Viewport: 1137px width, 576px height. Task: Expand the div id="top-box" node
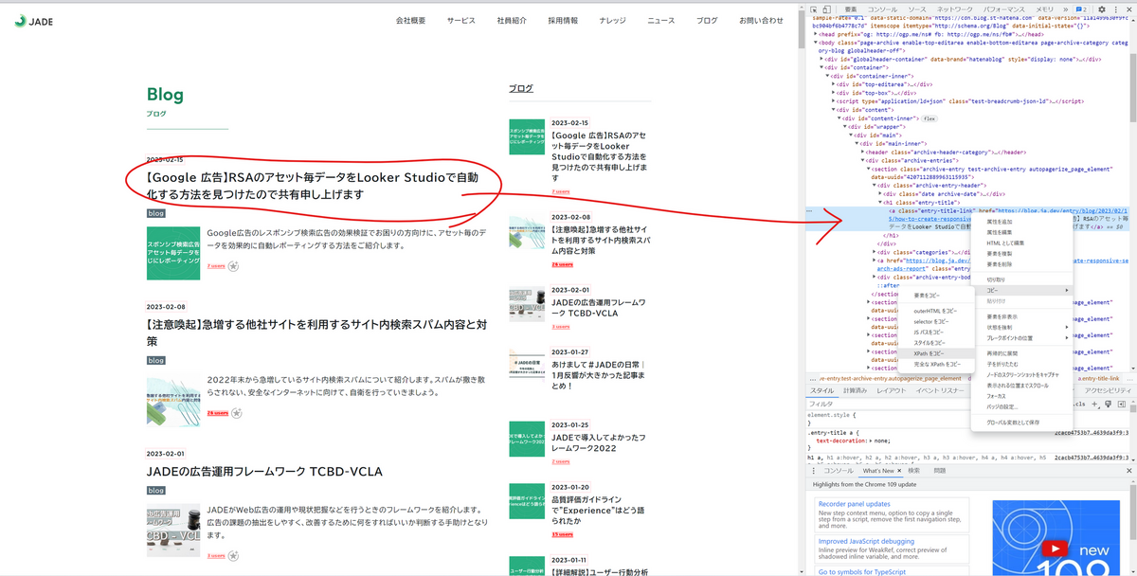point(834,92)
